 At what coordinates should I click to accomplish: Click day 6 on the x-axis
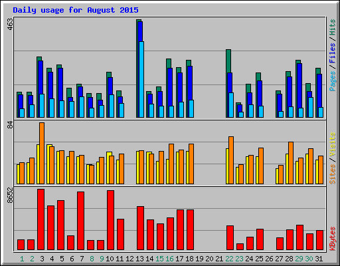coord(72,259)
